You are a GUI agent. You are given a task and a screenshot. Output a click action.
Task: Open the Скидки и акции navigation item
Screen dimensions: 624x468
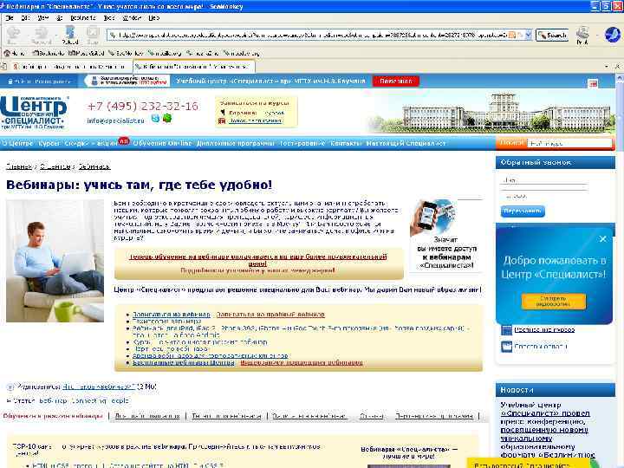[91, 143]
